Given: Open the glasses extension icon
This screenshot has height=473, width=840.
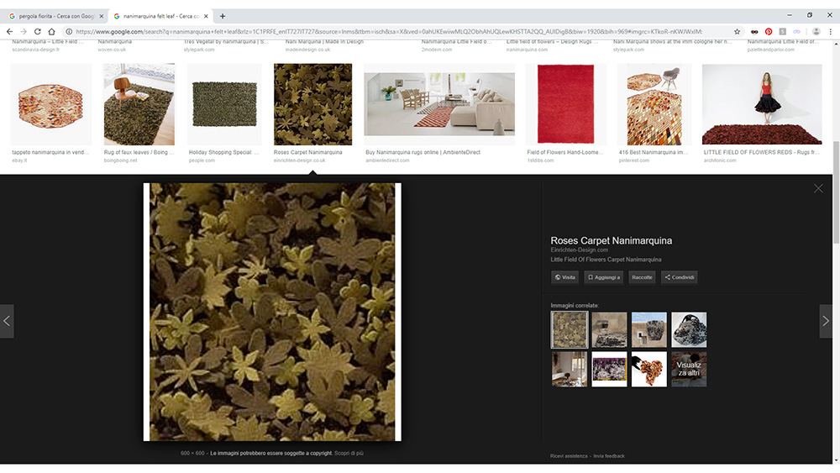Looking at the screenshot, I should point(754,32).
